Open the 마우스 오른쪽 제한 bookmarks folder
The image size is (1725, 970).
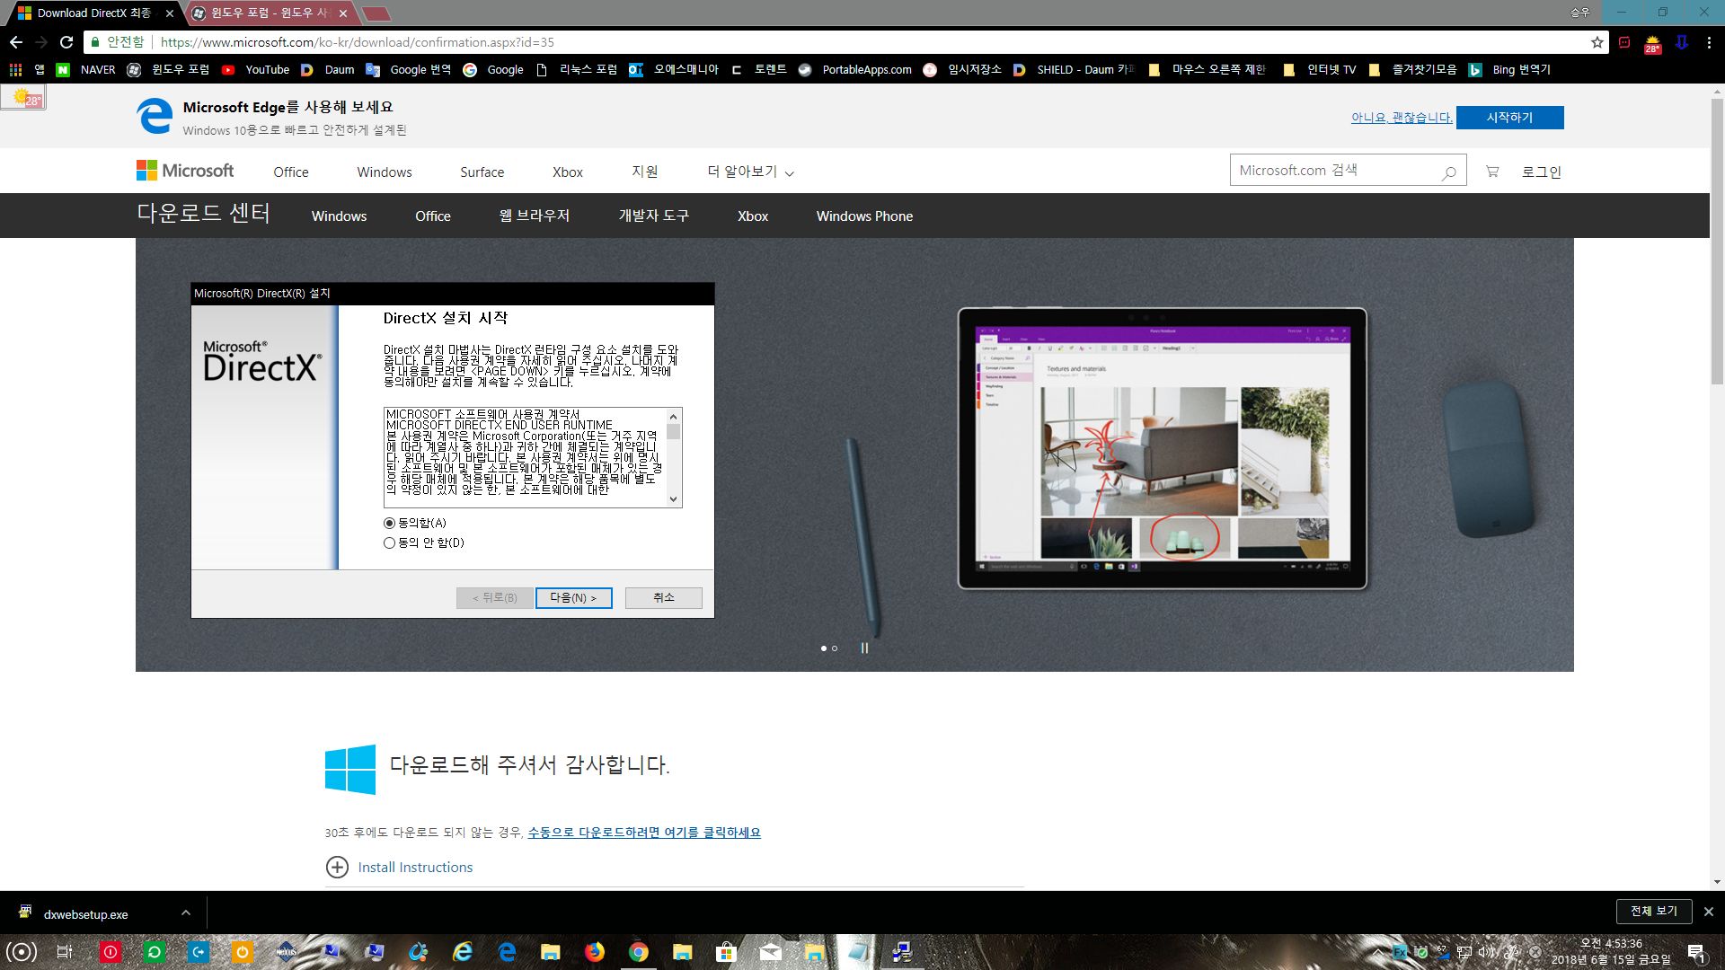coord(1207,69)
